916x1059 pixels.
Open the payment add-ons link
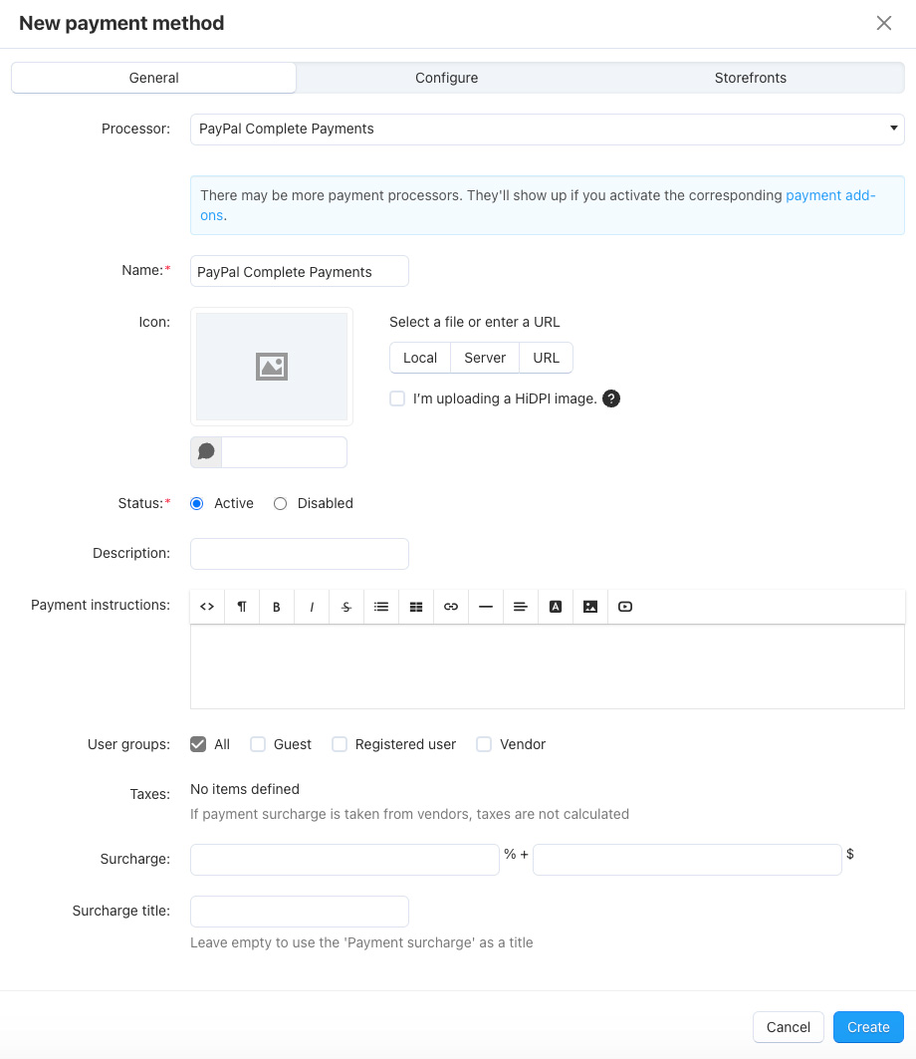click(x=830, y=195)
